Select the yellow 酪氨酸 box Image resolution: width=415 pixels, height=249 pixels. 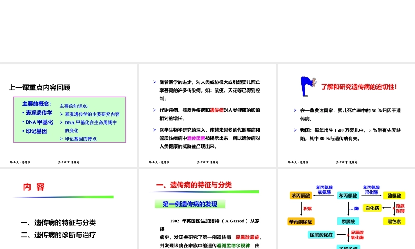click(x=394, y=195)
